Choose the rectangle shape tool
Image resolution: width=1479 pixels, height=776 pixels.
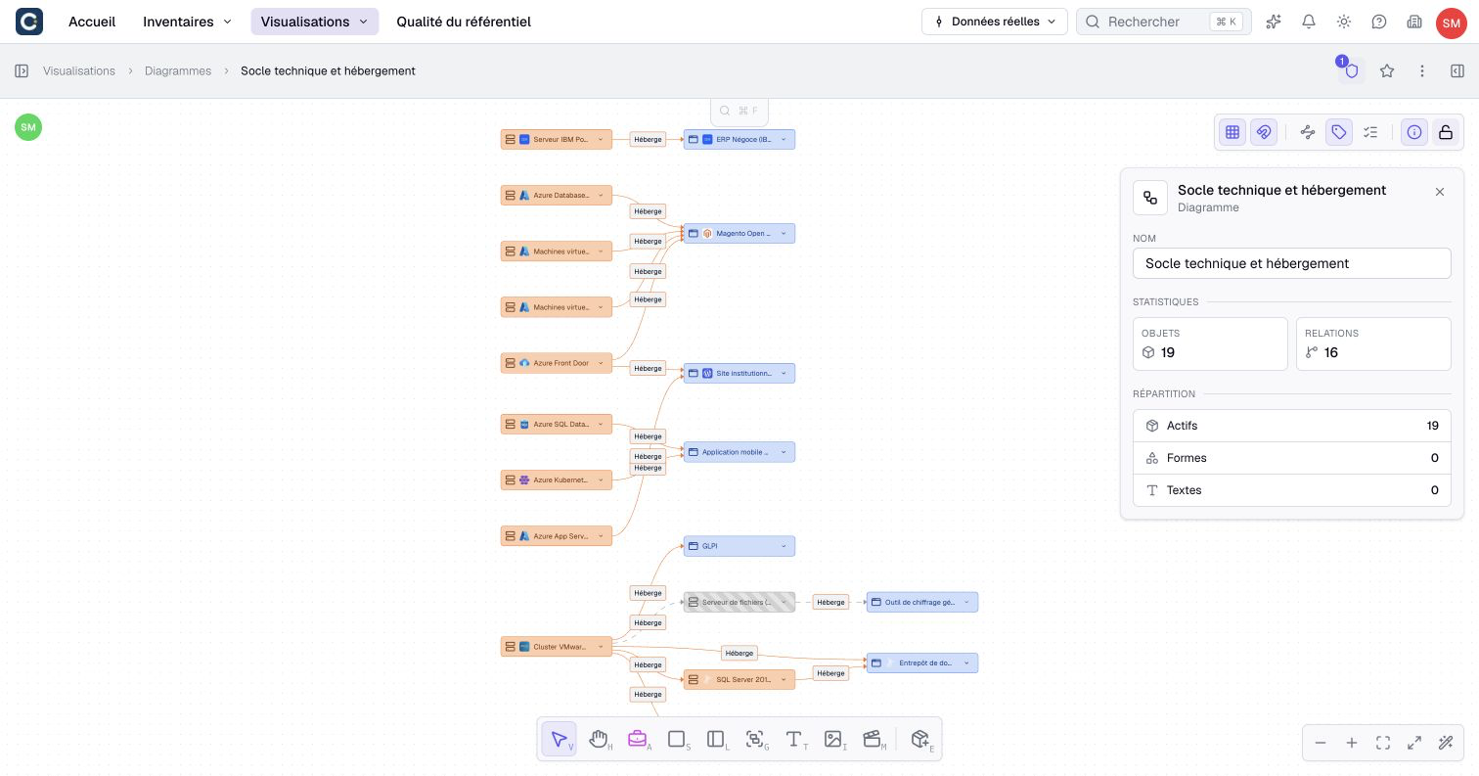(677, 740)
